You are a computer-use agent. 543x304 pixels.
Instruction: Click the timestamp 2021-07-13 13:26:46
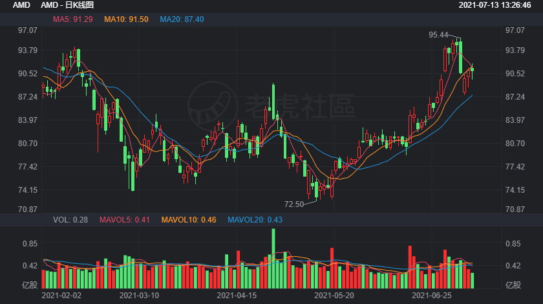pos(495,5)
